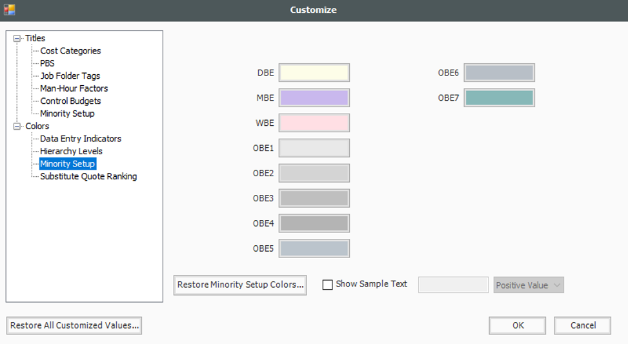Collapse the Titles tree node

click(x=17, y=39)
